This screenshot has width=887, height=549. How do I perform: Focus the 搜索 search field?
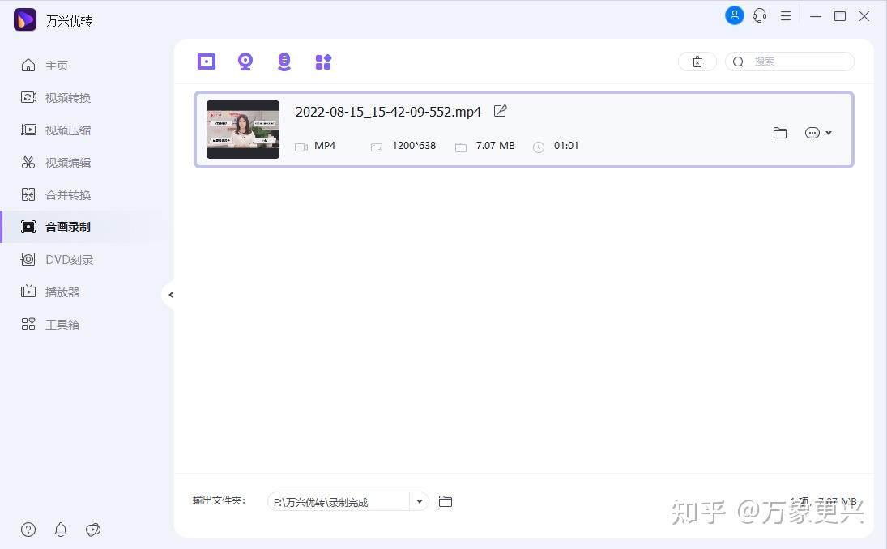point(789,62)
